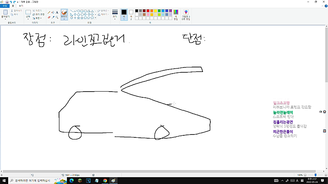Expand the Brushes dropdown arrow

click(64, 19)
